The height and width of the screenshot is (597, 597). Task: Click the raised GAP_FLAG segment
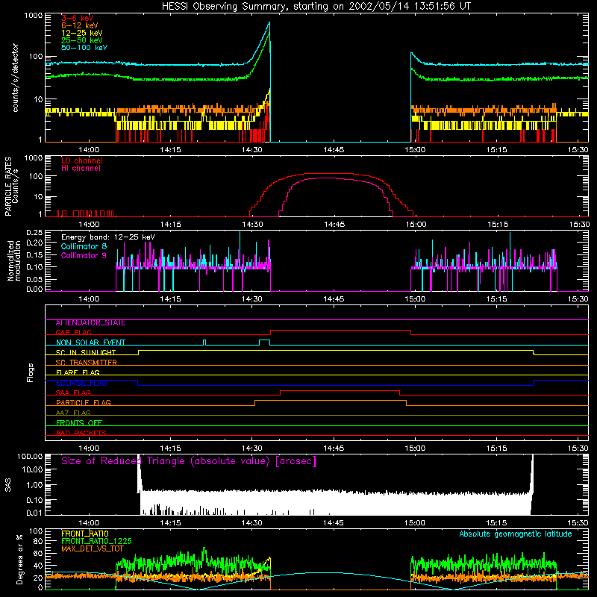coord(340,331)
